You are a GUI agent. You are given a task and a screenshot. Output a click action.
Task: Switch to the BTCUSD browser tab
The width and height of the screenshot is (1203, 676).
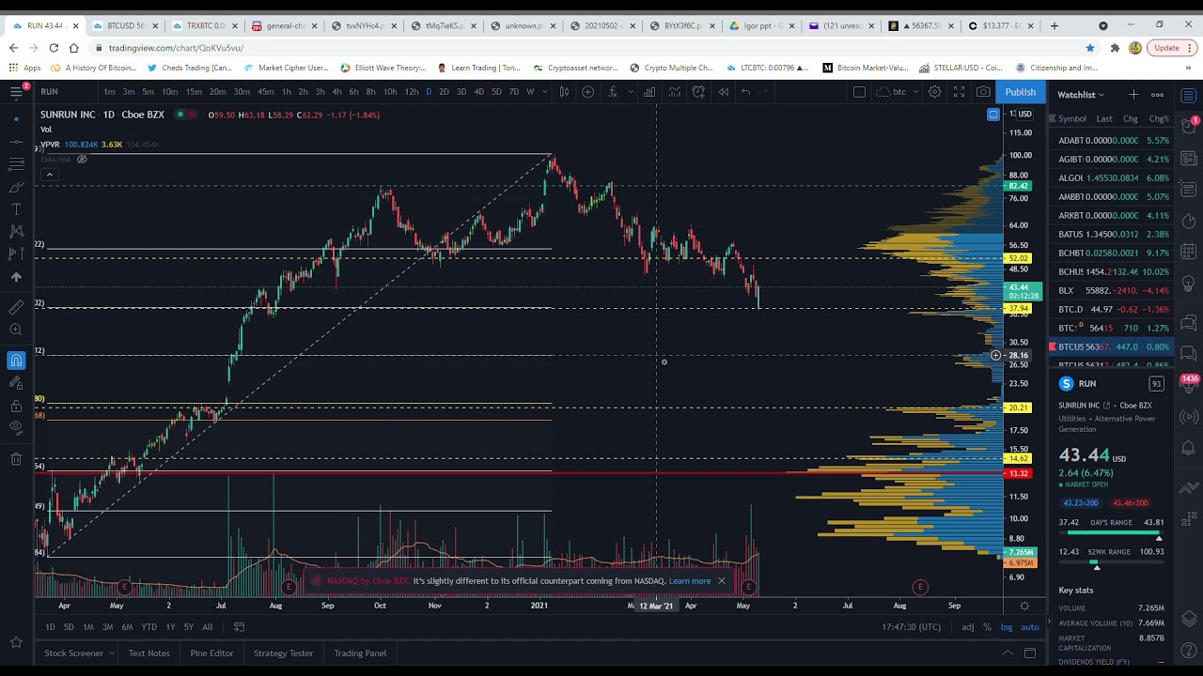pyautogui.click(x=124, y=25)
